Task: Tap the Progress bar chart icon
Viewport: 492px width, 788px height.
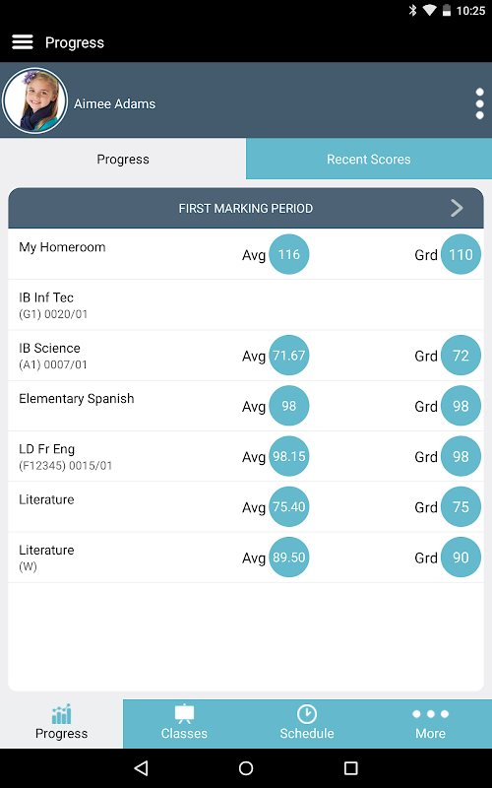Action: point(61,713)
